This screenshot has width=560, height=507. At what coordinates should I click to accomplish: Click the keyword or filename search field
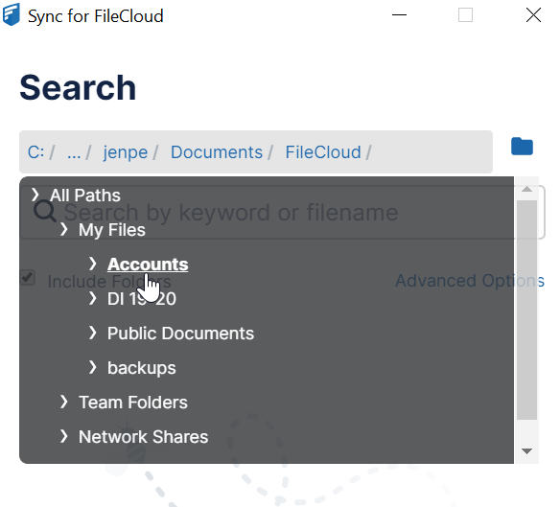[282, 212]
